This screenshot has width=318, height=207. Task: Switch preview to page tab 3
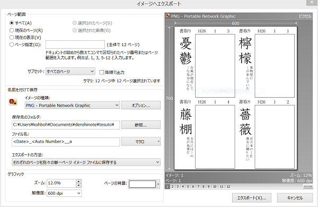tap(178, 186)
